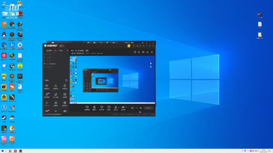Open the microphone tool with purple new badge

click(x=47, y=95)
